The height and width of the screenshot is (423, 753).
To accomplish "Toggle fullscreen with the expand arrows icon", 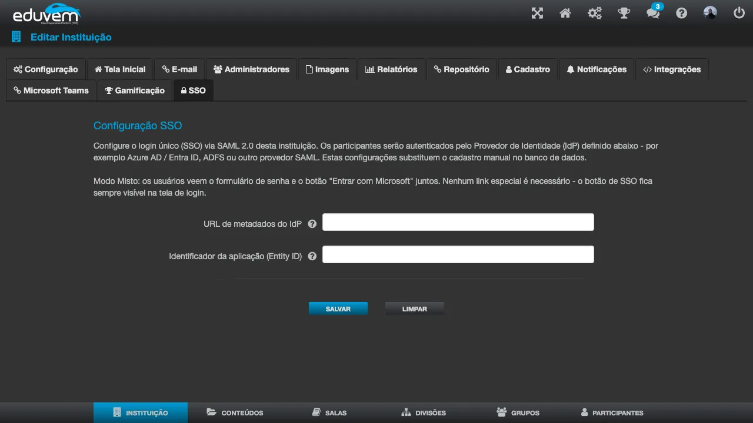I will click(537, 13).
